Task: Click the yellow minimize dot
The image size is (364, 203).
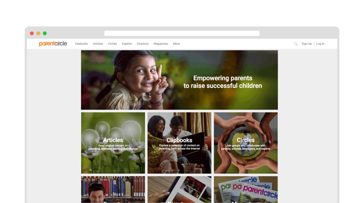Action: pos(38,33)
